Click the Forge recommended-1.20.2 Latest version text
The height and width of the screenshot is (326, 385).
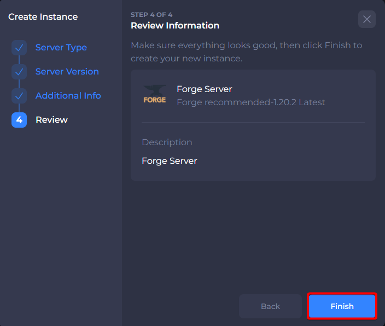pyautogui.click(x=250, y=102)
